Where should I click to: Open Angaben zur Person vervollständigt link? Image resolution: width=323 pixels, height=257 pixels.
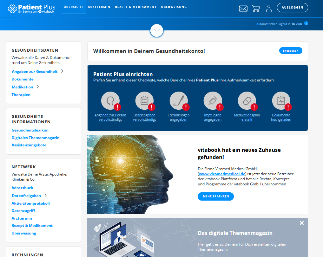110,117
